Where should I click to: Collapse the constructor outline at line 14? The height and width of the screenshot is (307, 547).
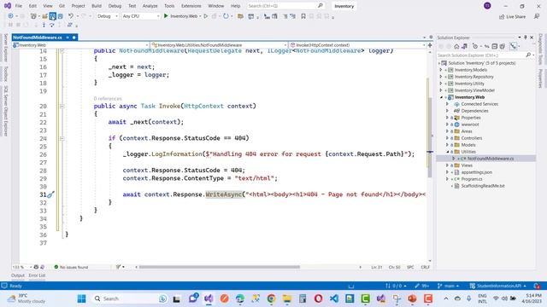point(62,51)
